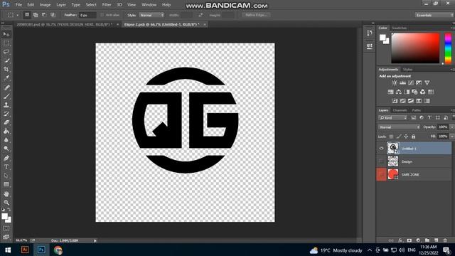Toggle Quick Mask mode

6,228
